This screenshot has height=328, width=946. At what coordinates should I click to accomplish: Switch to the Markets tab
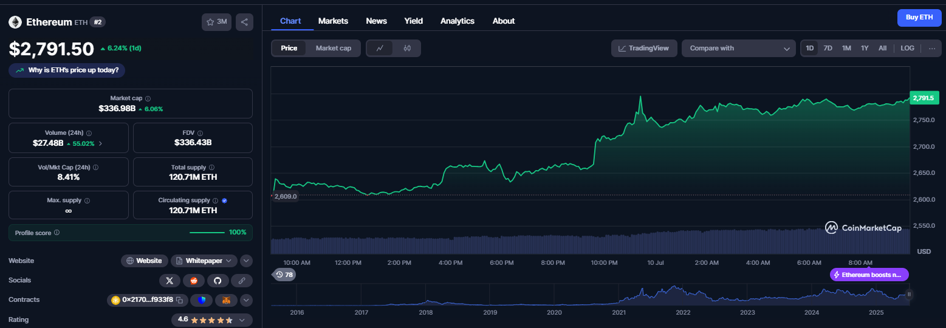pyautogui.click(x=333, y=21)
